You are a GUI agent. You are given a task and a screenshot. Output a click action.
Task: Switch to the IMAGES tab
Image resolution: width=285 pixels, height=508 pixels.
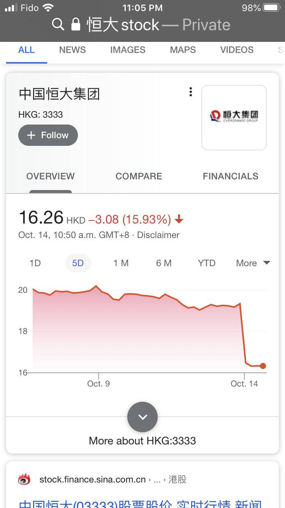coord(128,50)
